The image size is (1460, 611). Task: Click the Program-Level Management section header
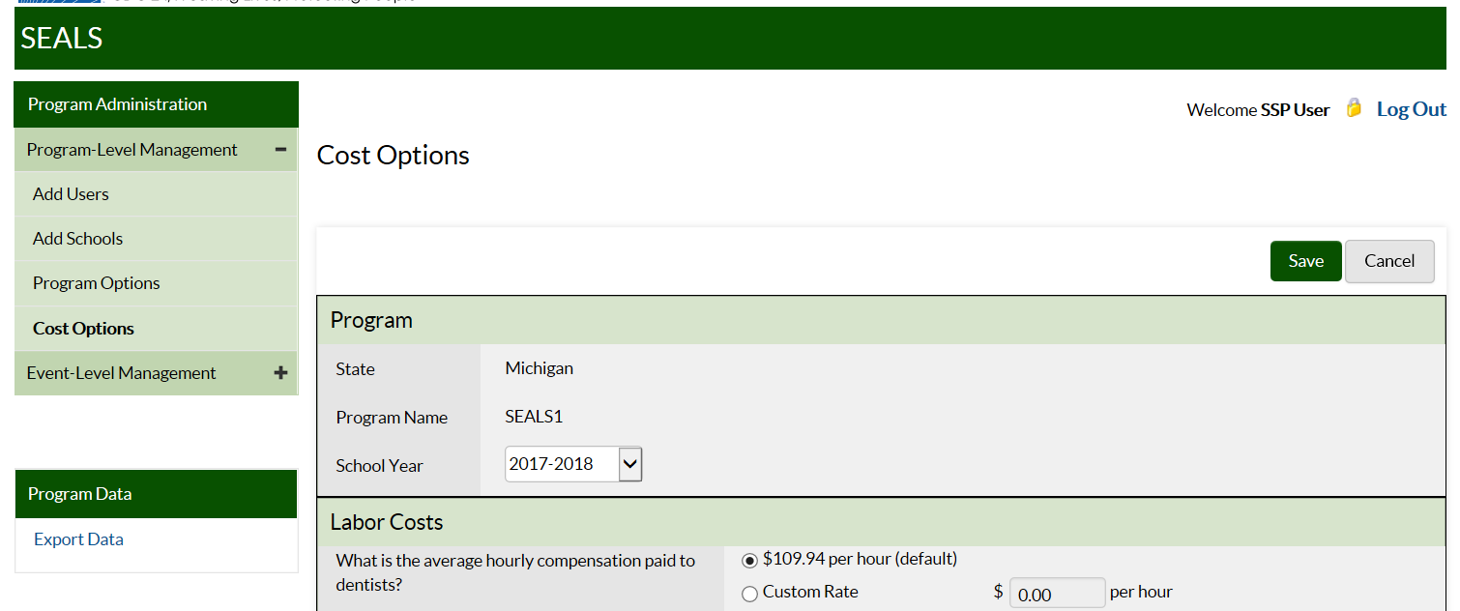[132, 150]
